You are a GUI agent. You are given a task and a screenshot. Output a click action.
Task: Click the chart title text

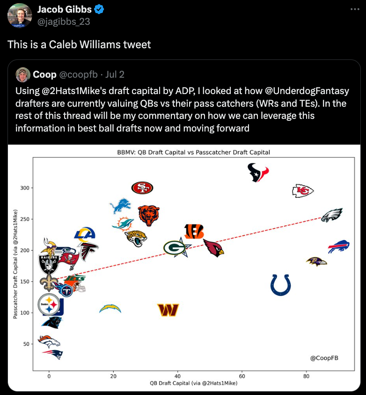(193, 153)
